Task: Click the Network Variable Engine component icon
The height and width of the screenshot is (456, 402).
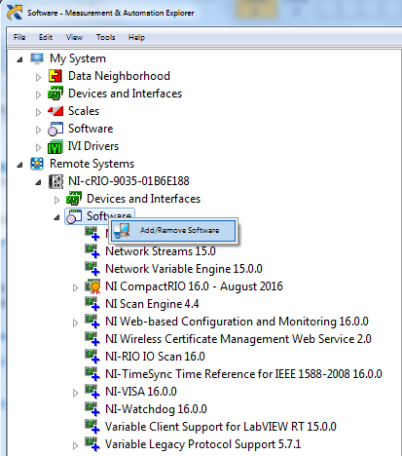Action: tap(92, 269)
